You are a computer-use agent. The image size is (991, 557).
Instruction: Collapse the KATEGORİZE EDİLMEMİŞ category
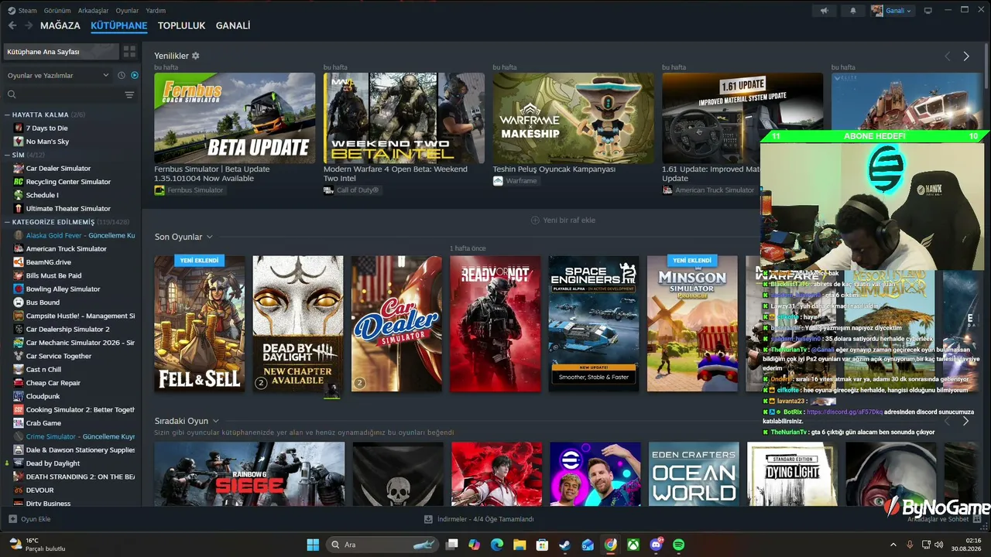7,222
